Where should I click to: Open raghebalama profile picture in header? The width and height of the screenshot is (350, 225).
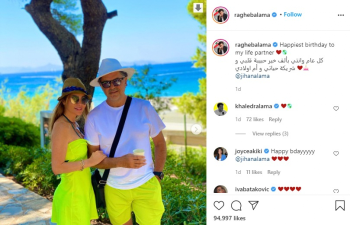220,15
